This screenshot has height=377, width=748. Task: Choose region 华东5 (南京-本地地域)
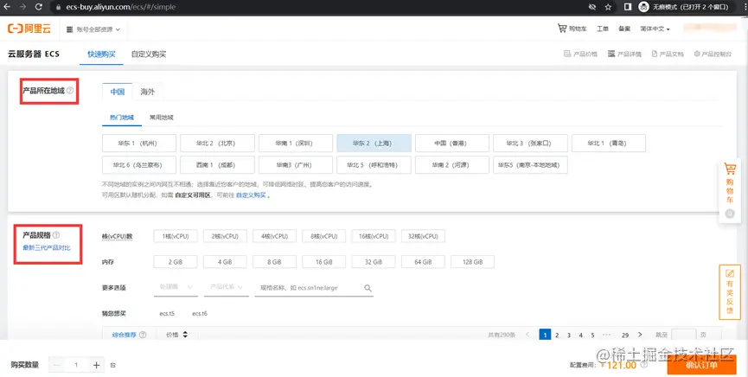point(530,164)
